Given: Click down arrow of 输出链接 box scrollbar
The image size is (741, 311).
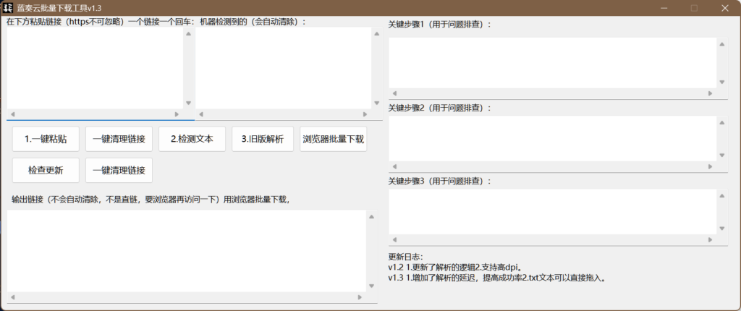Looking at the screenshot, I should pyautogui.click(x=371, y=286).
